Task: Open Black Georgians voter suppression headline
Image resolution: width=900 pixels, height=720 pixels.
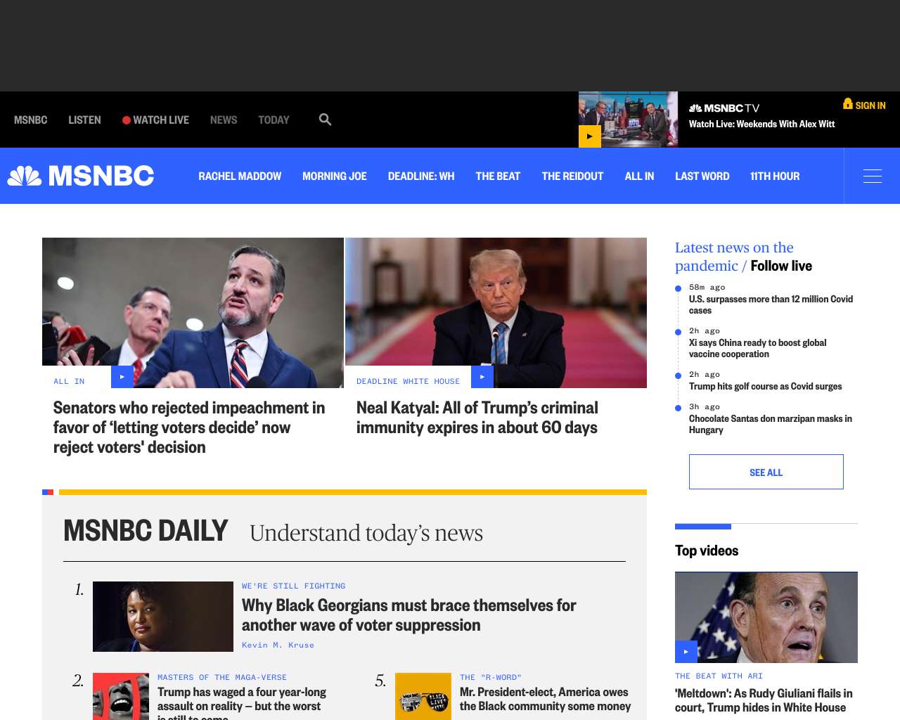Action: (409, 615)
